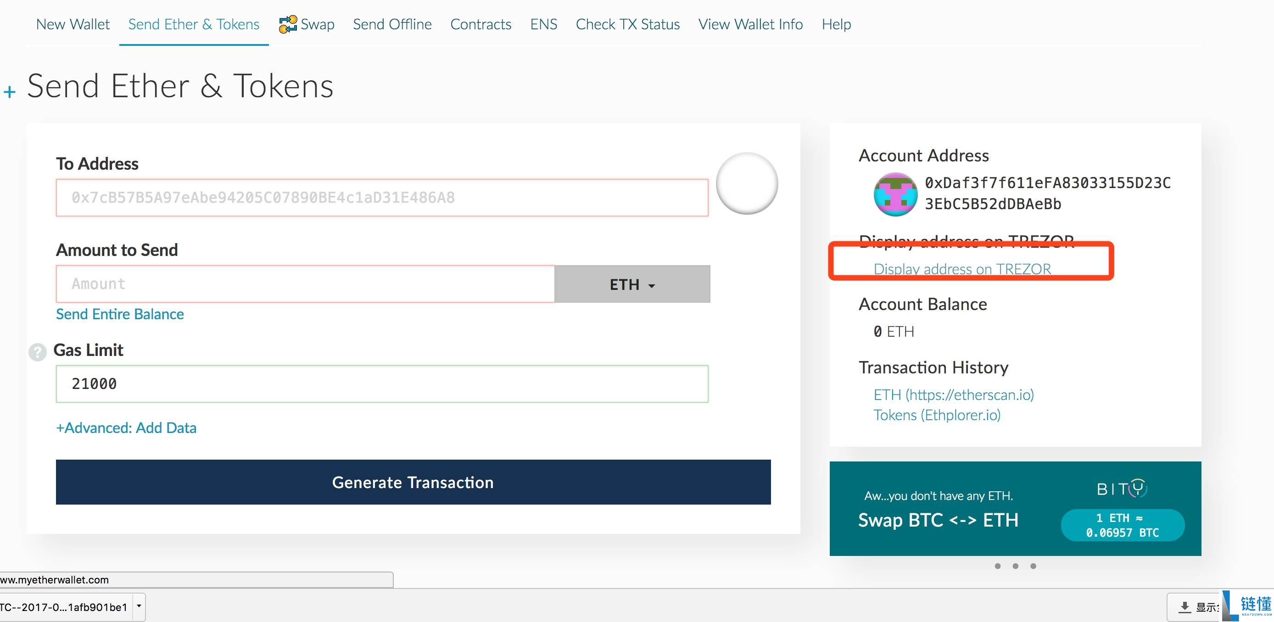The height and width of the screenshot is (622, 1274).
Task: Expand the downloaded file options arrow
Action: [x=139, y=606]
